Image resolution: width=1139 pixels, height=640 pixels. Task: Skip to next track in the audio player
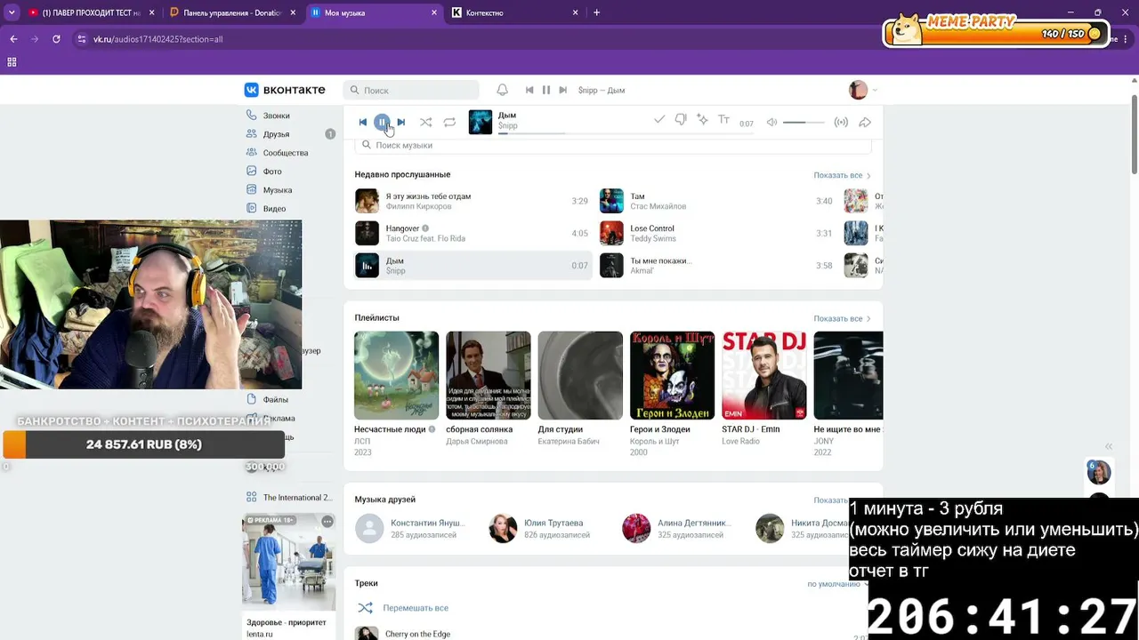point(401,122)
